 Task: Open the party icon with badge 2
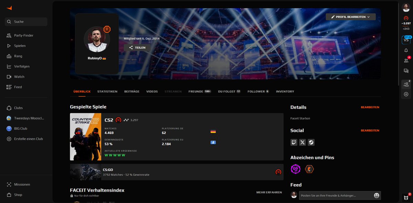click(406, 84)
